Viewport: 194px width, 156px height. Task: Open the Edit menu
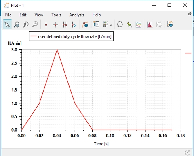pyautogui.click(x=23, y=15)
